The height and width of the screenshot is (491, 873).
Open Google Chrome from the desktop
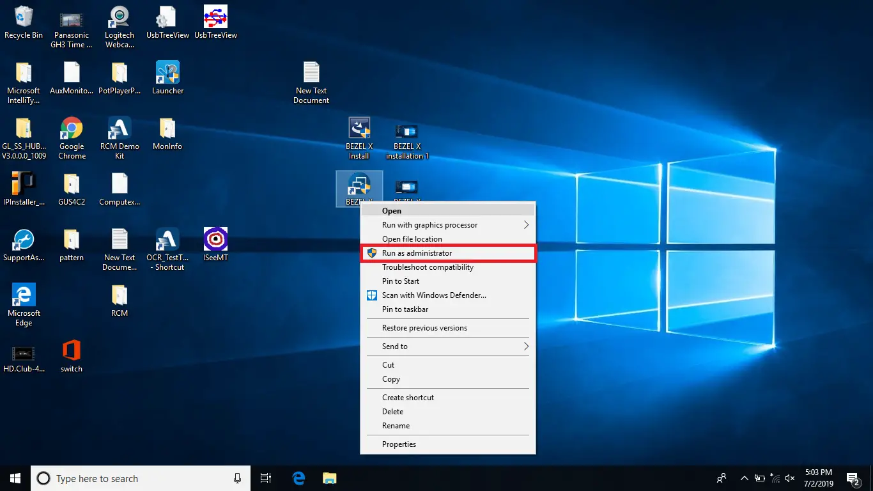coord(71,128)
